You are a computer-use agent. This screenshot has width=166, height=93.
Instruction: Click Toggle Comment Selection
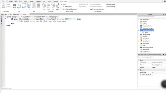pos(97,9)
